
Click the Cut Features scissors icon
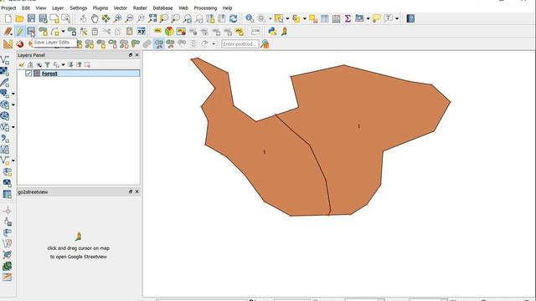pos(106,32)
